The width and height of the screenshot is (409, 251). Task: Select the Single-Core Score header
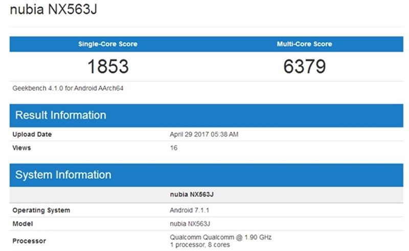[107, 44]
